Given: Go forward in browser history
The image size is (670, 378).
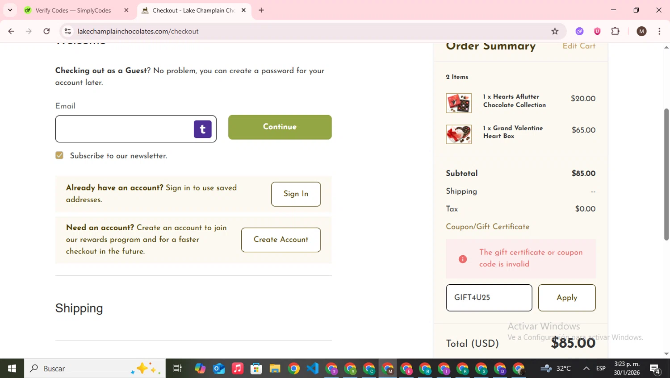Looking at the screenshot, I should pos(29,31).
